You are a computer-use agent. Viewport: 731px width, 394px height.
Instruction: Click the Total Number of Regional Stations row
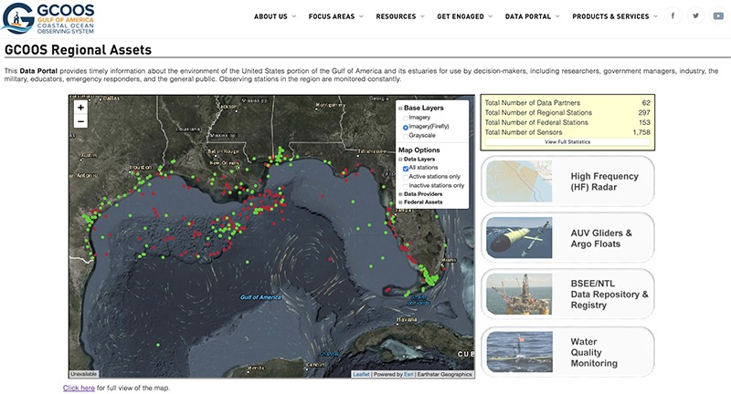click(x=567, y=112)
